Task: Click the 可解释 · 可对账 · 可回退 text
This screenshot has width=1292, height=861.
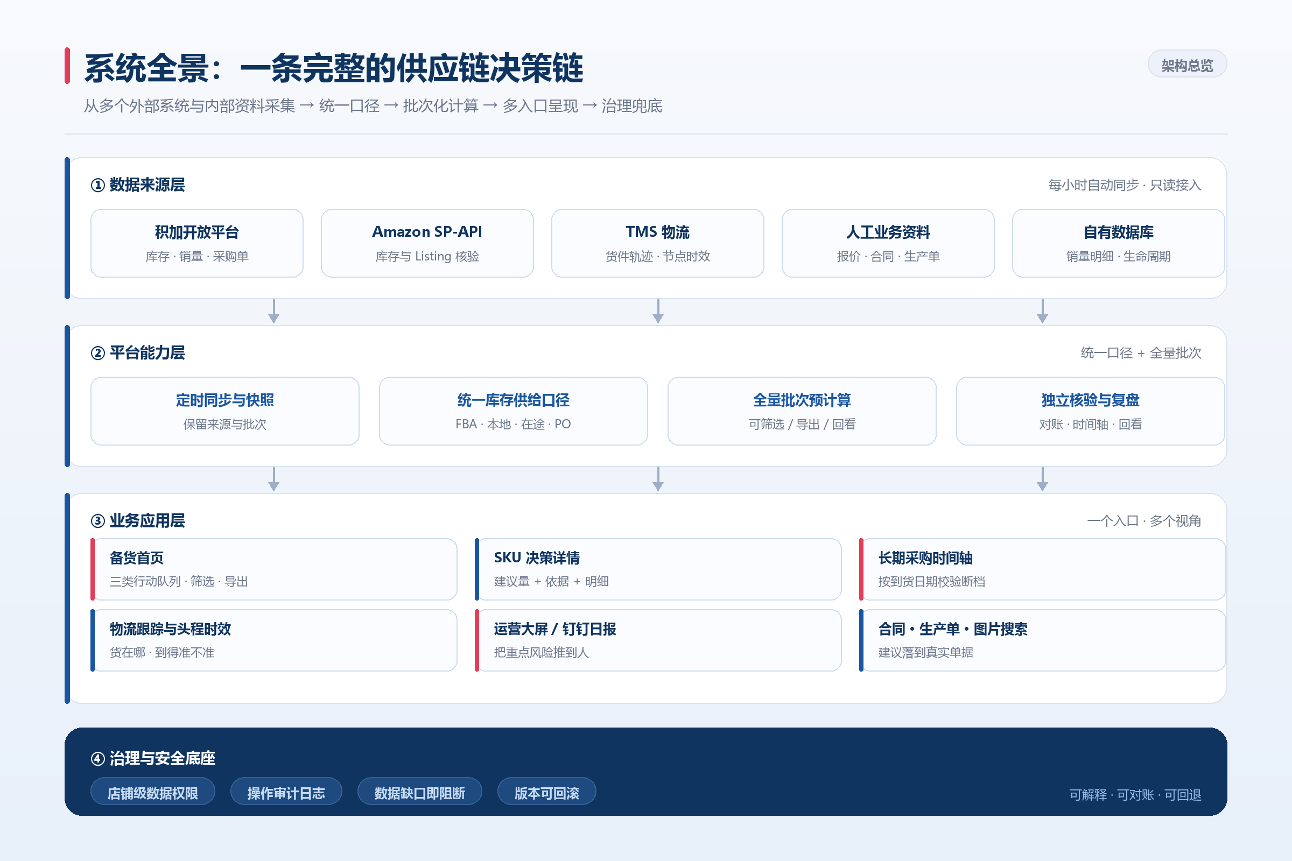Action: pos(1135,794)
